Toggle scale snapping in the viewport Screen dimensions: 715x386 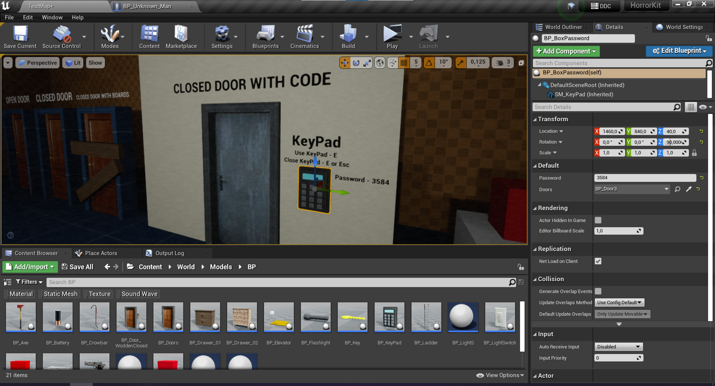tap(461, 62)
